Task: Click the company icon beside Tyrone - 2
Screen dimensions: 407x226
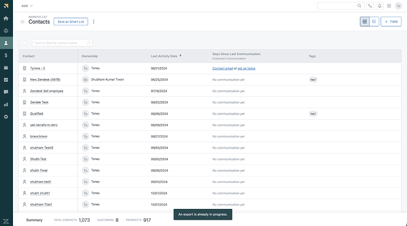Action: point(24,68)
